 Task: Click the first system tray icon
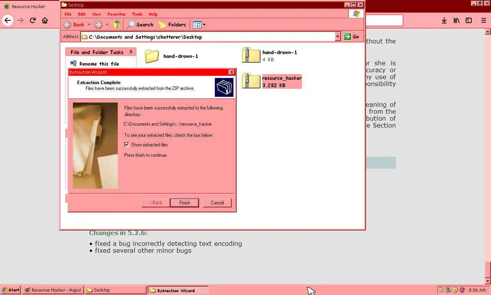tap(441, 290)
